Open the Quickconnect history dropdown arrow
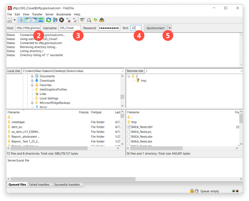249x201 pixels. [x=170, y=28]
